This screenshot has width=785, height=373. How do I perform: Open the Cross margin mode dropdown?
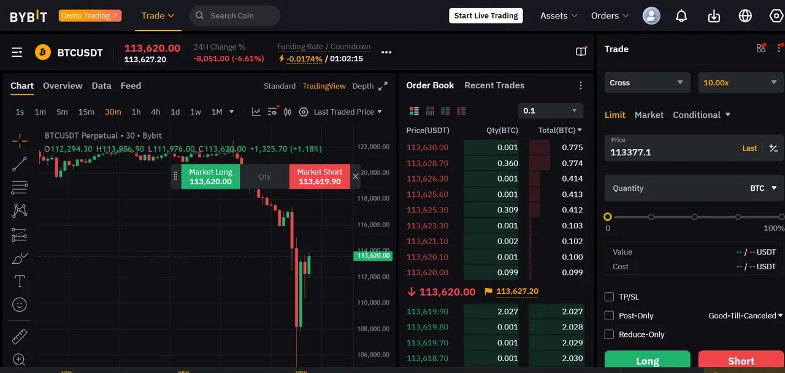pyautogui.click(x=647, y=82)
